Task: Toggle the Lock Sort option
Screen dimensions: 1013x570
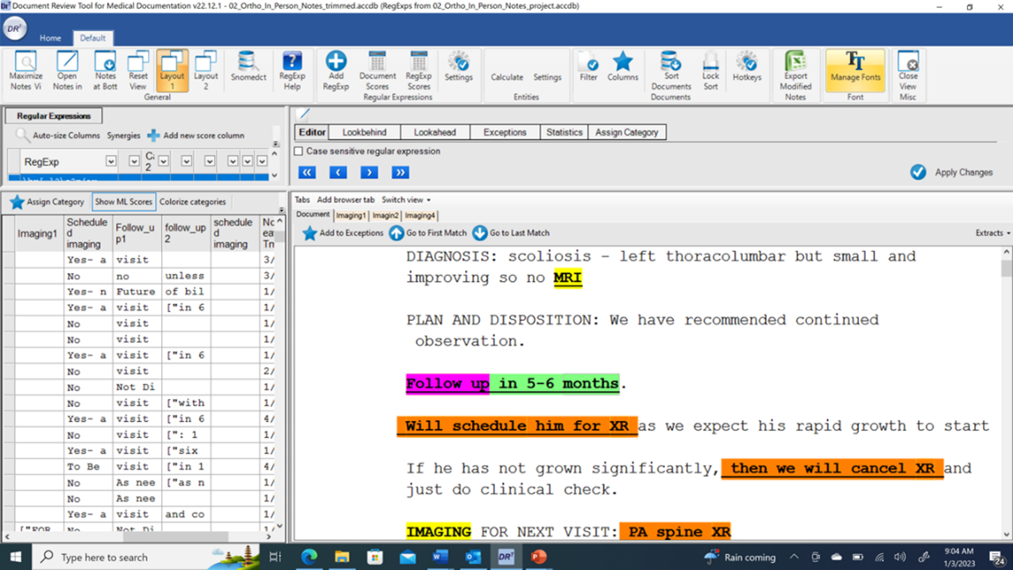Action: (x=710, y=70)
